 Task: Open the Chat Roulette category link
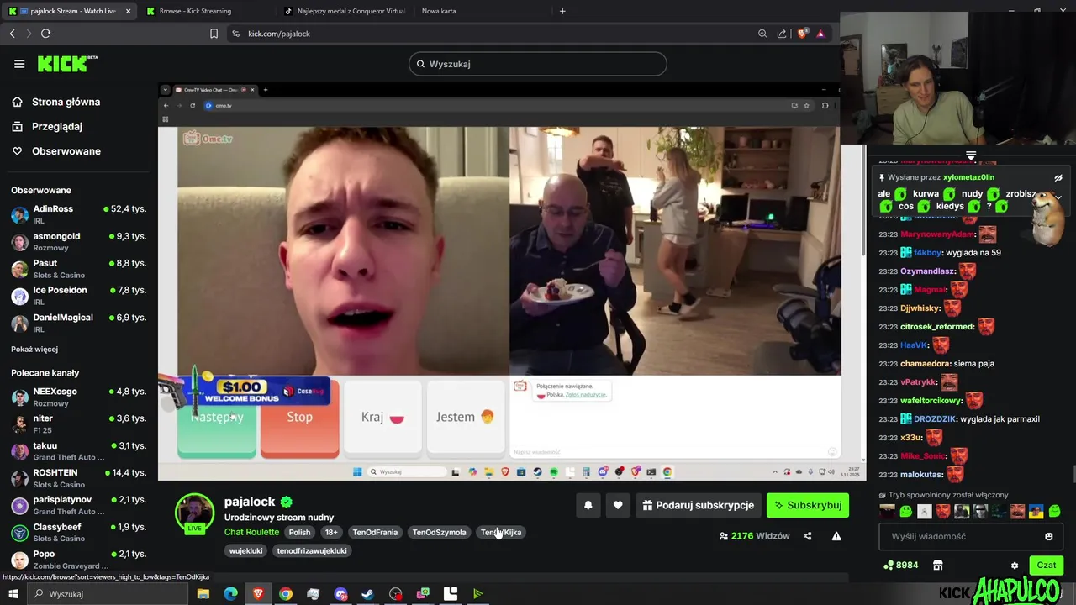click(x=251, y=532)
